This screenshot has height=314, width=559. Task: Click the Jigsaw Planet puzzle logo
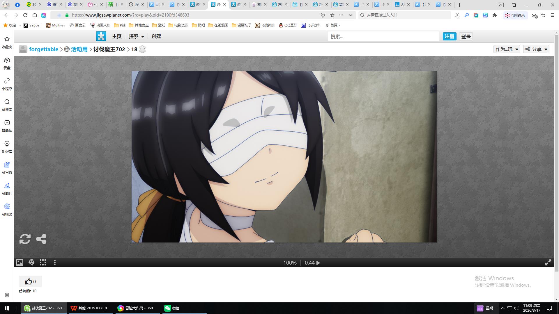[101, 36]
